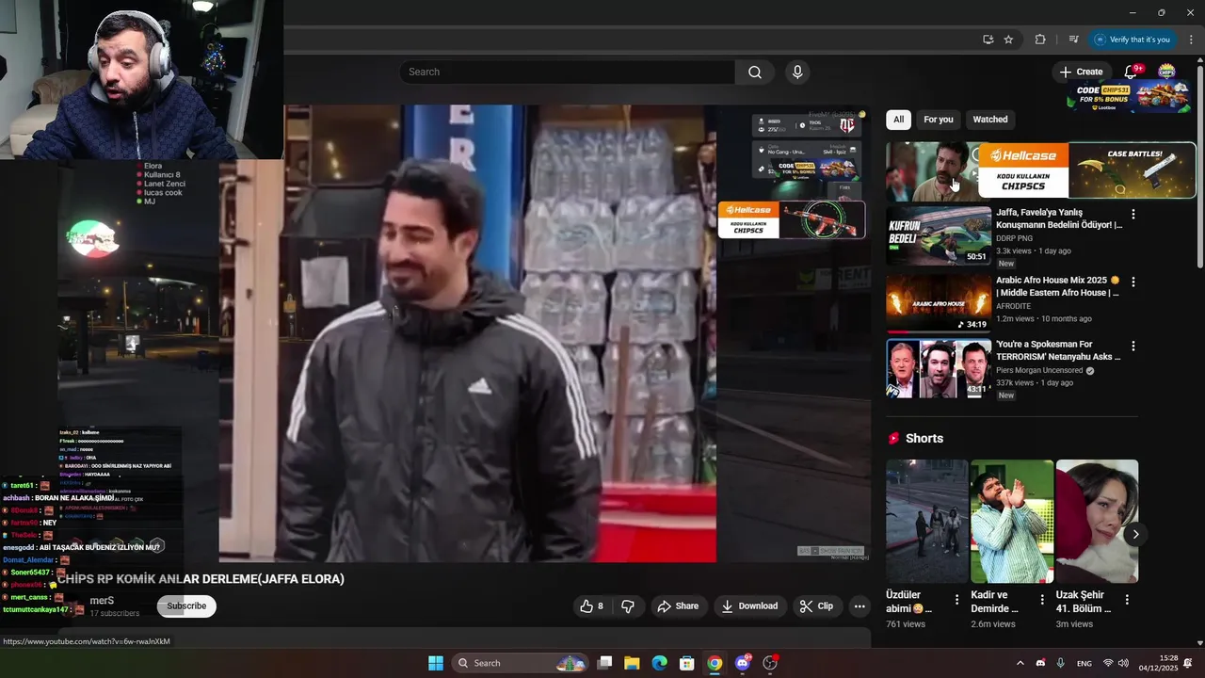Open Chrome media controls icon
The height and width of the screenshot is (678, 1205).
tap(1073, 40)
